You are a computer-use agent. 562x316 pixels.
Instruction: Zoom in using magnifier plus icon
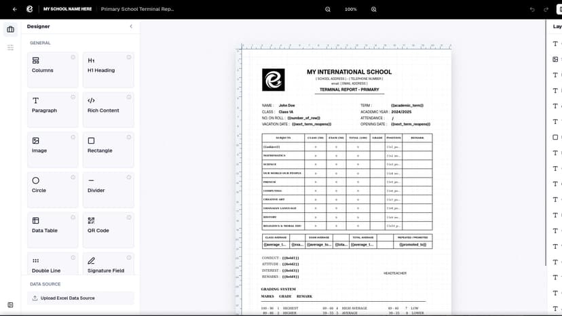(x=373, y=9)
